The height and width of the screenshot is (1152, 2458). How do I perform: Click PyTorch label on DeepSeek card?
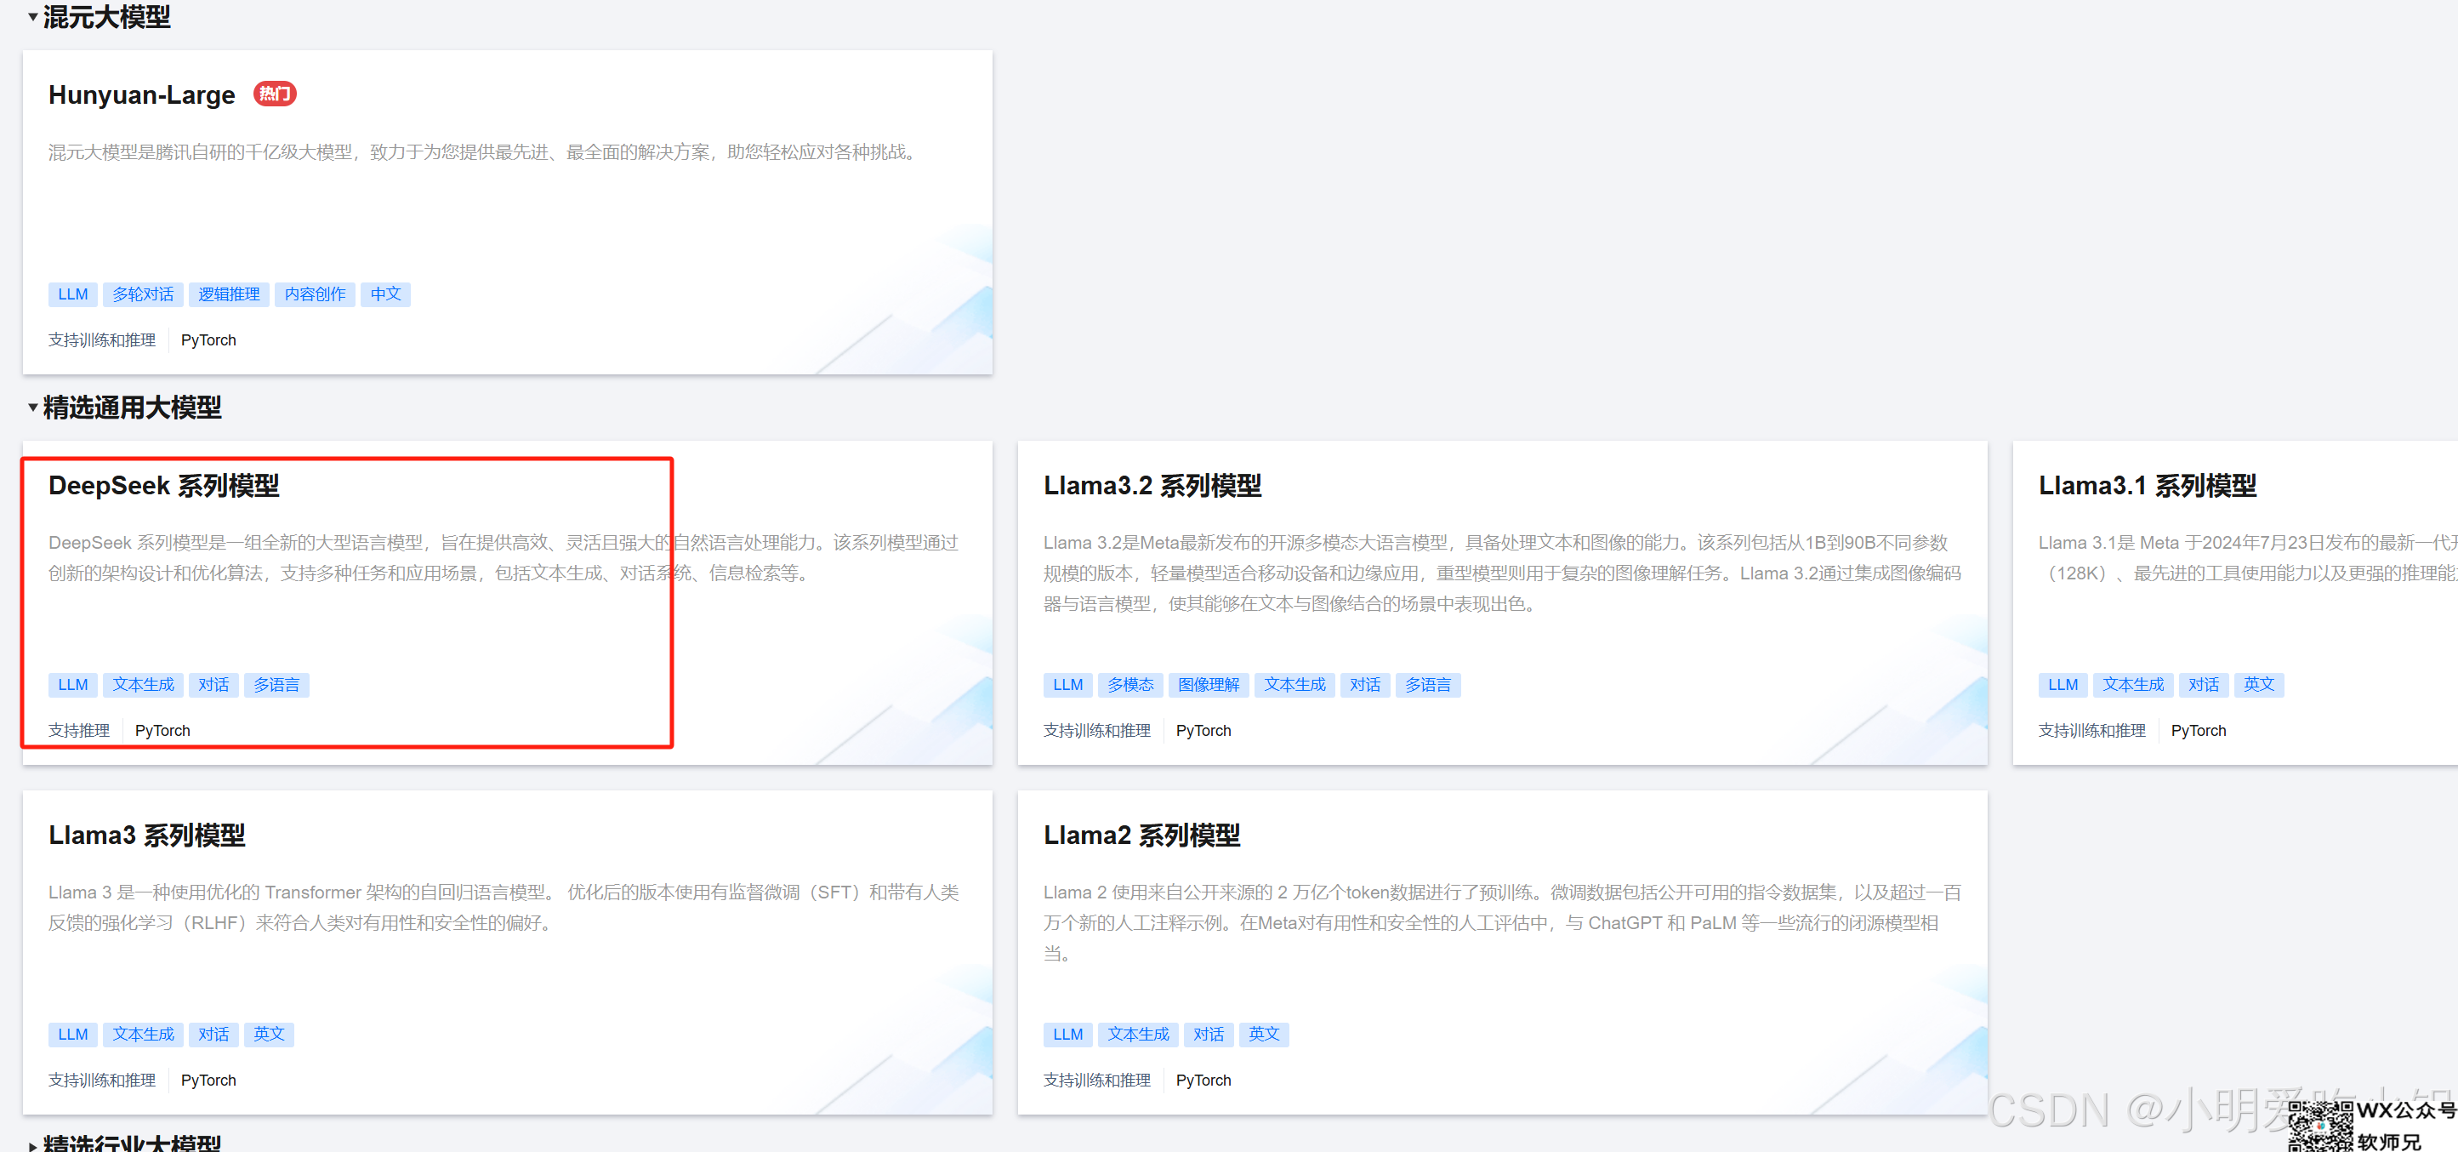tap(162, 730)
